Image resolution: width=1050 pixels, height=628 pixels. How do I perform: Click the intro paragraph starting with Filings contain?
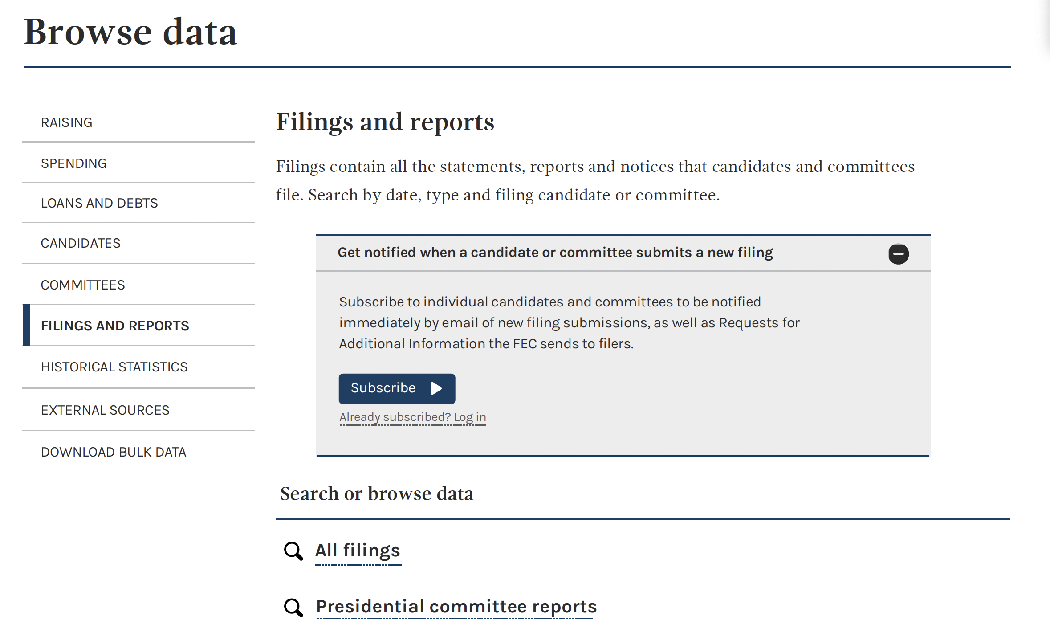coord(595,181)
